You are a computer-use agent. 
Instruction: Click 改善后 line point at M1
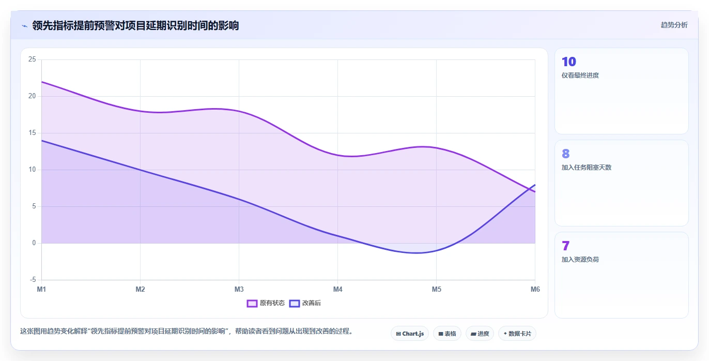tap(41, 141)
